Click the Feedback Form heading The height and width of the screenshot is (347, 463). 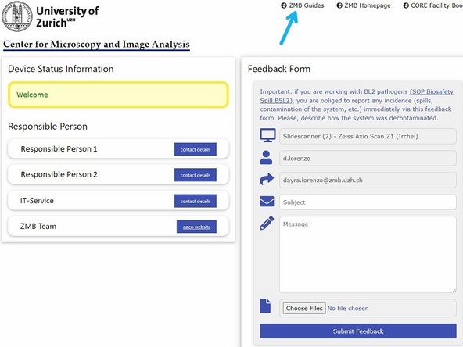pos(279,69)
